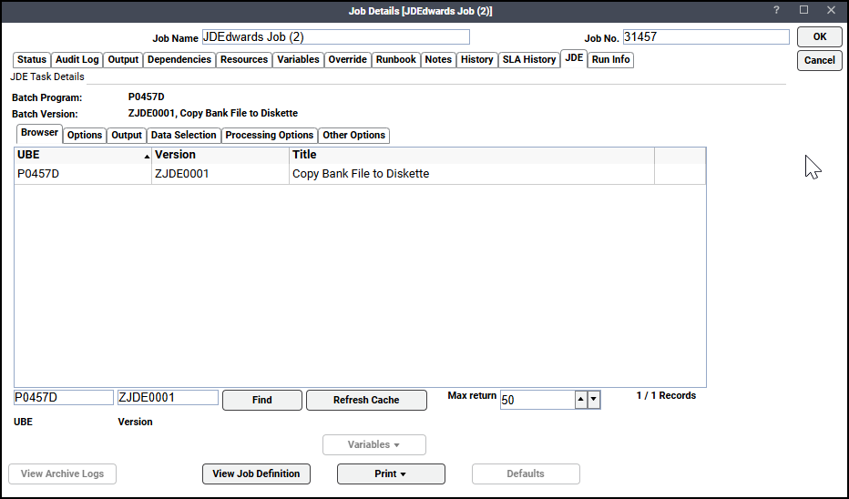Sort by the Title column header
This screenshot has width=849, height=499.
(x=472, y=156)
